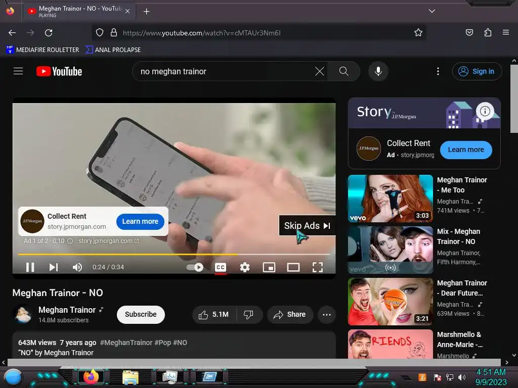Click the YouTube search input field
The height and width of the screenshot is (388, 518).
click(225, 71)
